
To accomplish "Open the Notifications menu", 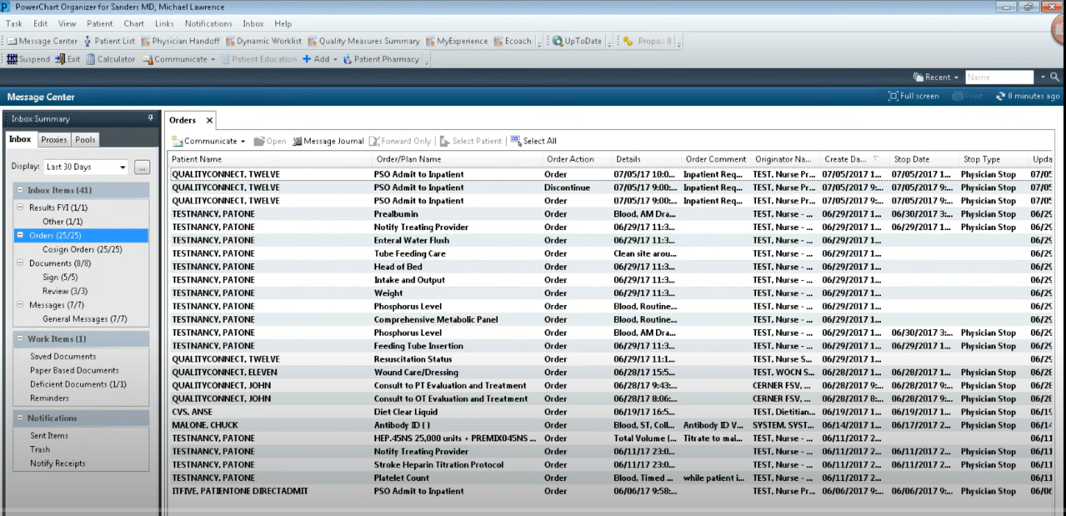I will pos(208,23).
